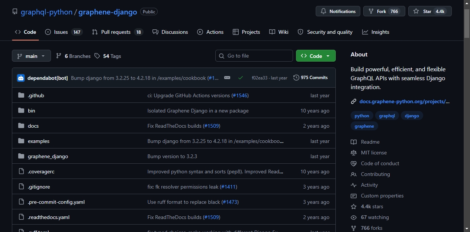Switch to the Discussions tab
This screenshot has width=470, height=232.
[170, 32]
